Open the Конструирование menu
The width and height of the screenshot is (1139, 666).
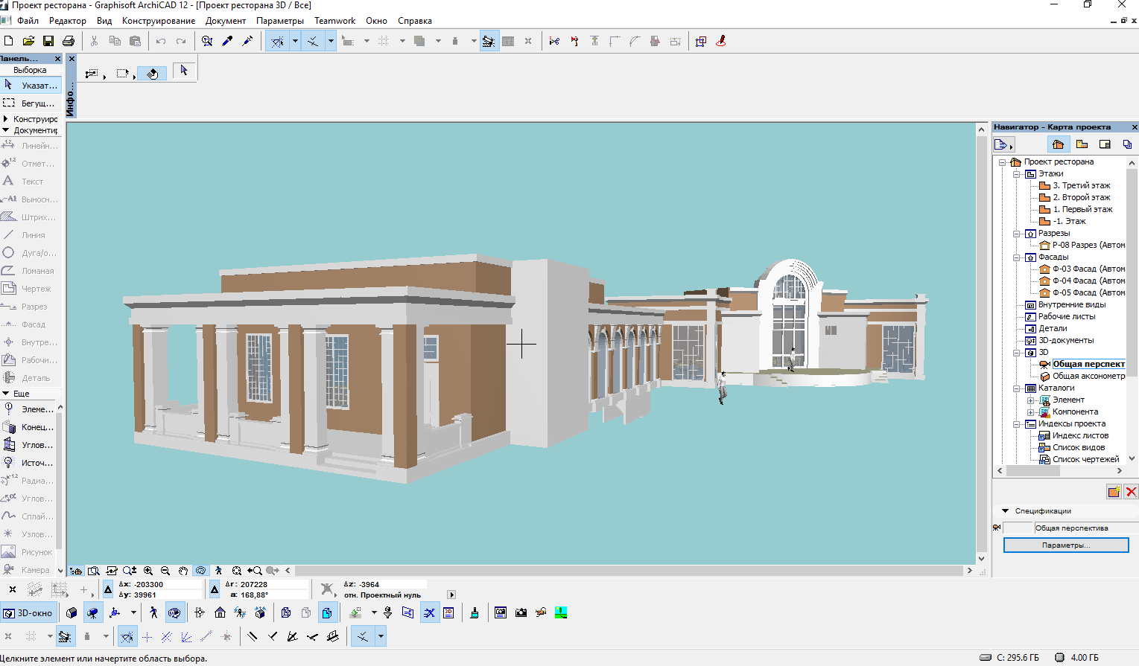click(159, 21)
